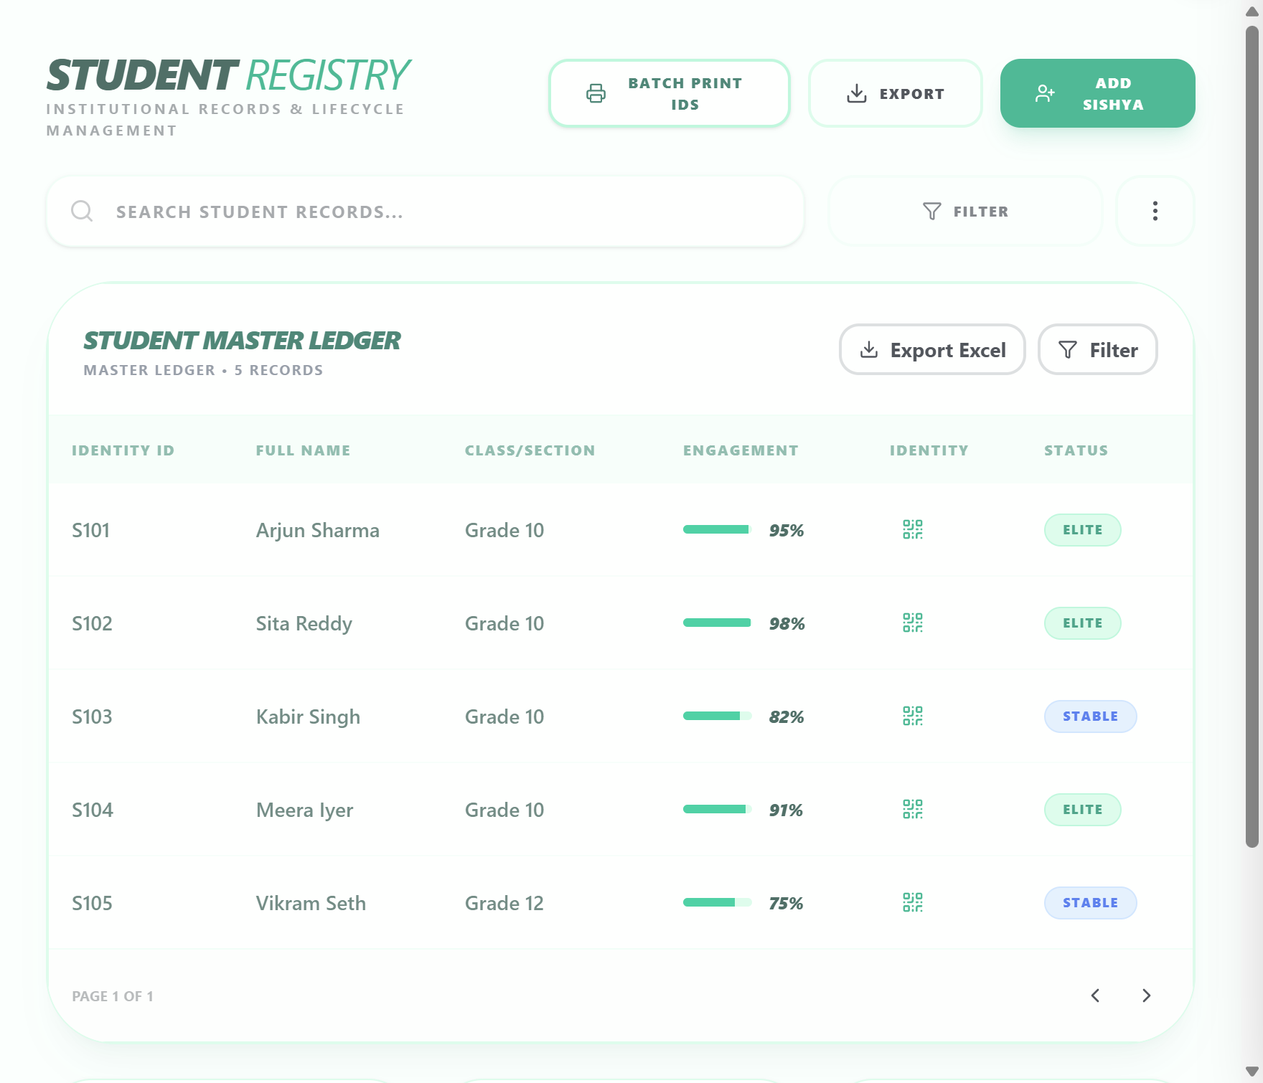Click the magnifier search icon
The height and width of the screenshot is (1083, 1263).
pyautogui.click(x=82, y=211)
